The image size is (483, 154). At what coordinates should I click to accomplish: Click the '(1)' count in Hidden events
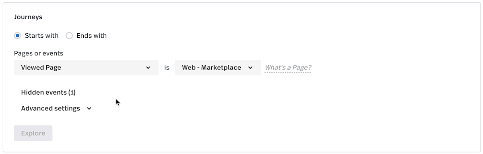coord(72,92)
